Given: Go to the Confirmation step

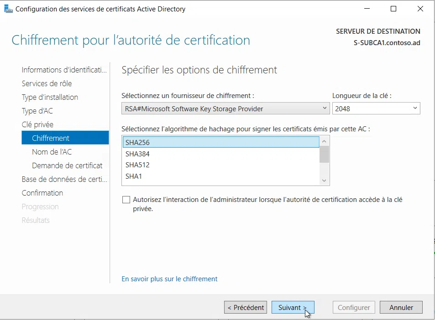Looking at the screenshot, I should (x=42, y=193).
